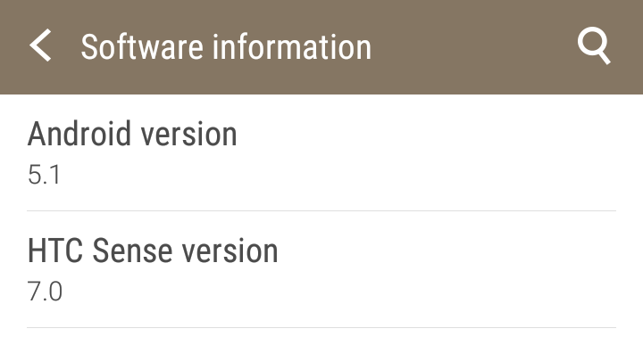Open the HTC Sense version entry
This screenshot has width=643, height=337.
pyautogui.click(x=321, y=269)
